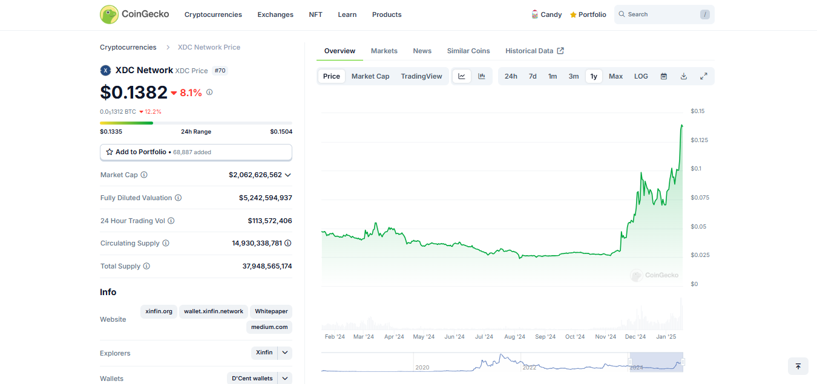This screenshot has height=384, width=817.
Task: Open medium.com link
Action: tap(269, 327)
